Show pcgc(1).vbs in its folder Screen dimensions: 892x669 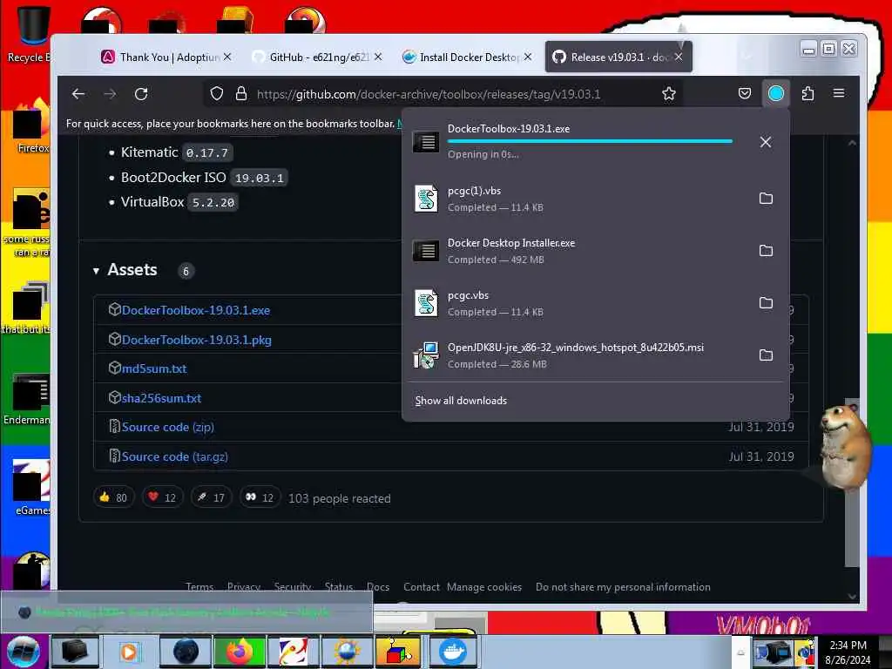pyautogui.click(x=766, y=199)
